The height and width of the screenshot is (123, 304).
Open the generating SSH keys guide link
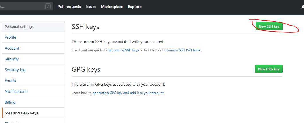point(123,50)
